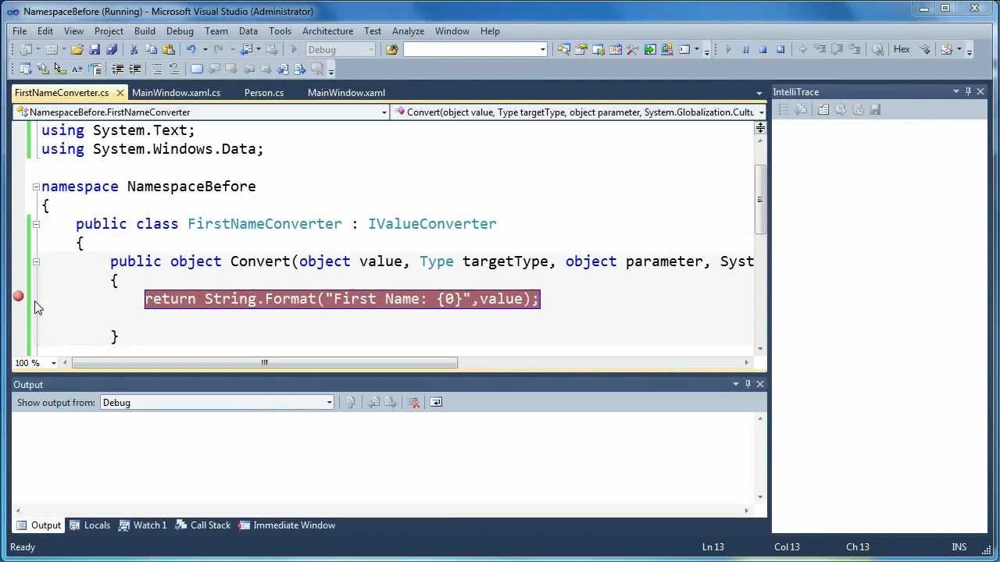Open the Tools menu

click(x=280, y=30)
